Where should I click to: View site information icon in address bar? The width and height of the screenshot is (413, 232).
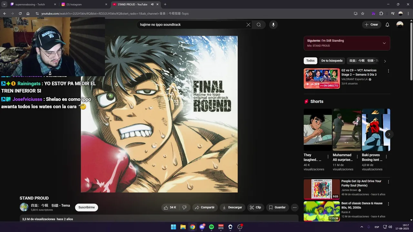pyautogui.click(x=37, y=14)
